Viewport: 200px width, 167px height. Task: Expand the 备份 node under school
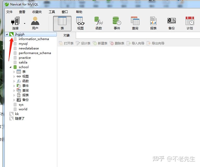(x=14, y=100)
